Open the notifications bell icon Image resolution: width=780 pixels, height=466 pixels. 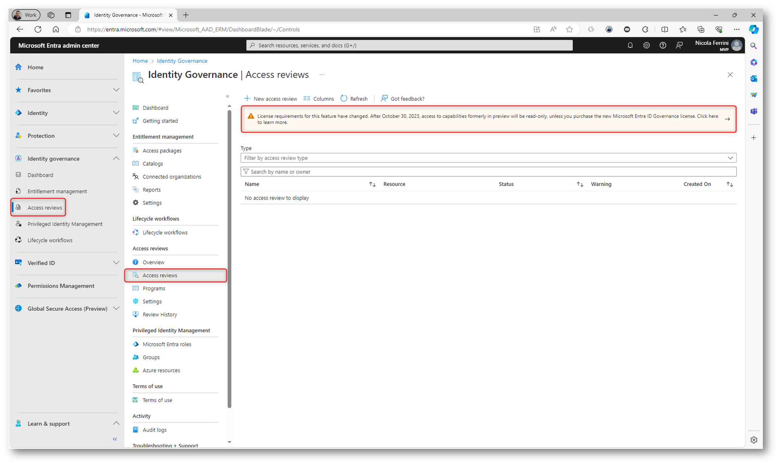(630, 45)
